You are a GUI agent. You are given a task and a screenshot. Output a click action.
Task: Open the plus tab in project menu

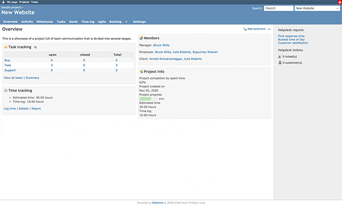[x=126, y=22]
